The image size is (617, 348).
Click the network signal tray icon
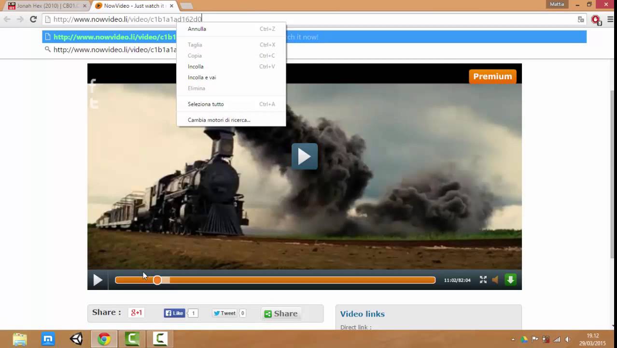(557, 339)
